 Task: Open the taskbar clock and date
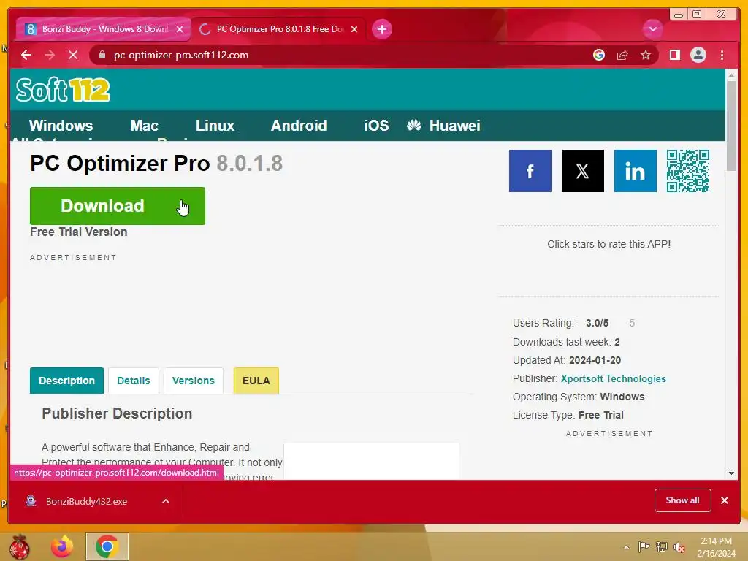(x=716, y=547)
